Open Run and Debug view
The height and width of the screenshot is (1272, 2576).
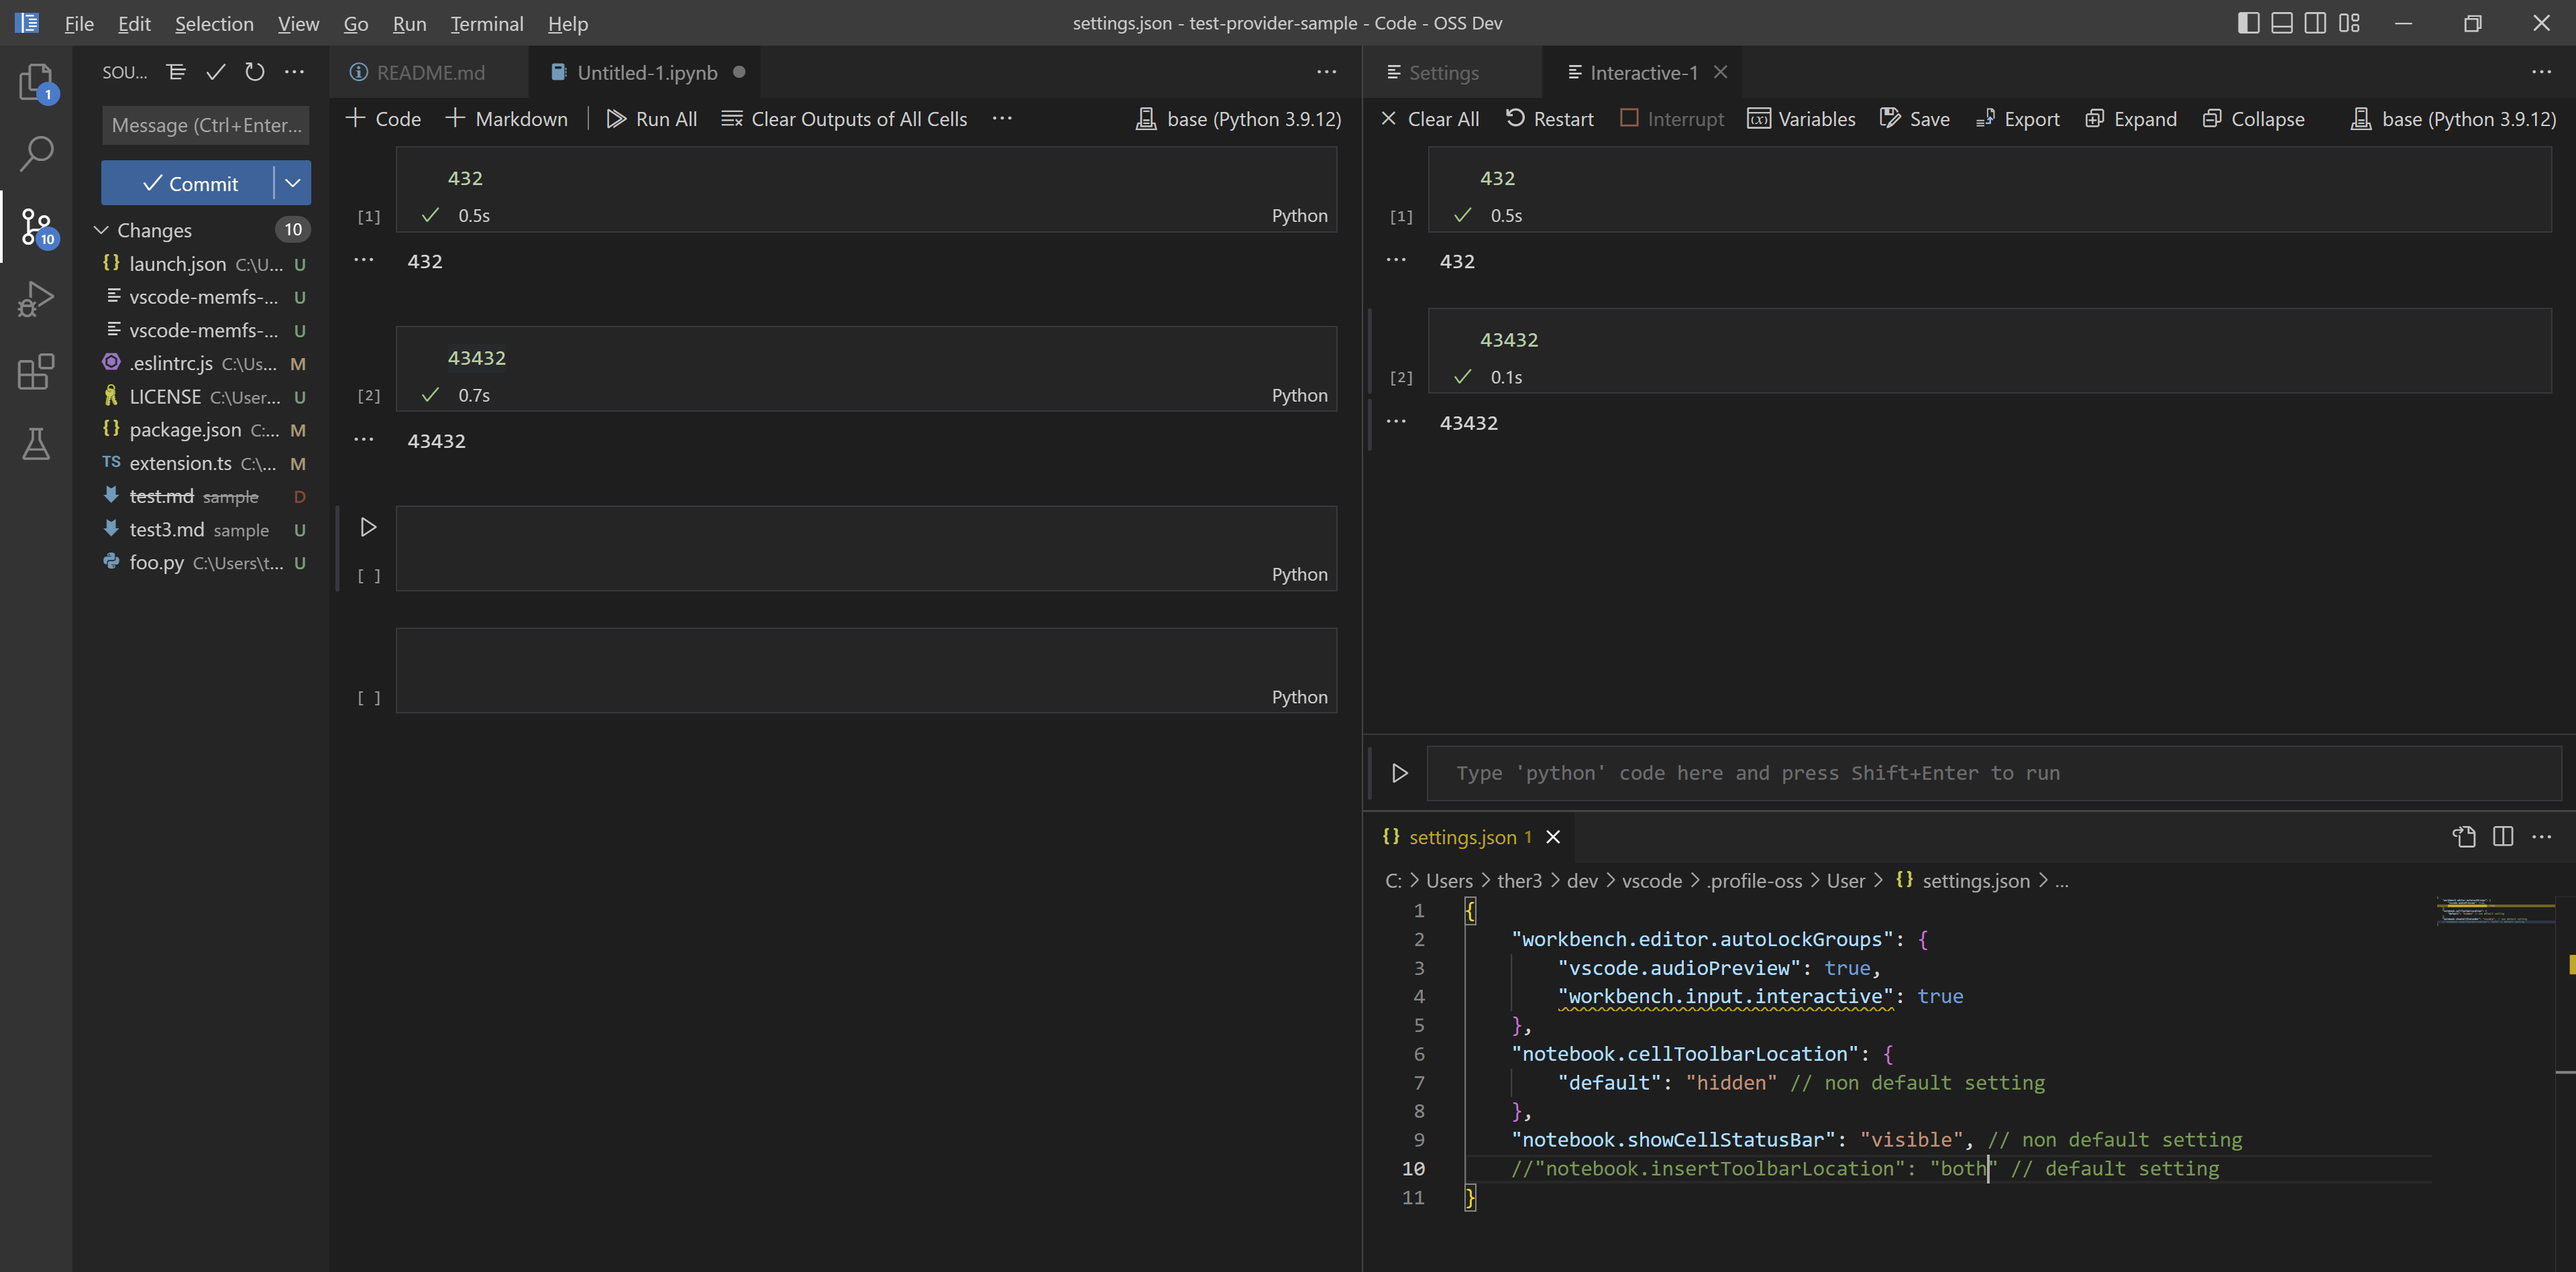36,298
